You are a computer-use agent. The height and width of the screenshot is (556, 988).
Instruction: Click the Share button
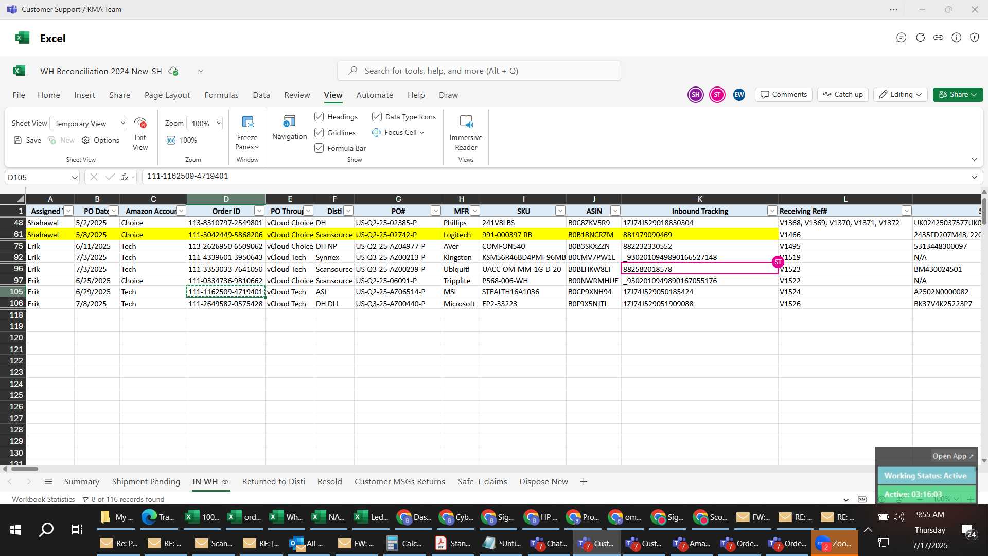(x=958, y=95)
